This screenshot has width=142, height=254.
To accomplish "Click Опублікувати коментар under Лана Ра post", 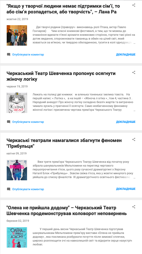I will tap(28, 55).
